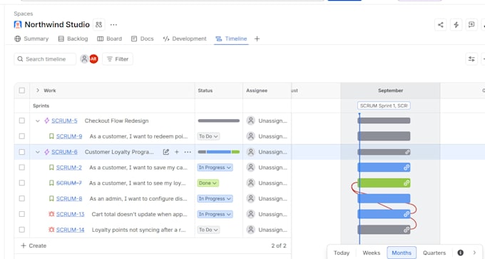The width and height of the screenshot is (485, 259).
Task: Open the feedback comment icon
Action: pos(471,25)
